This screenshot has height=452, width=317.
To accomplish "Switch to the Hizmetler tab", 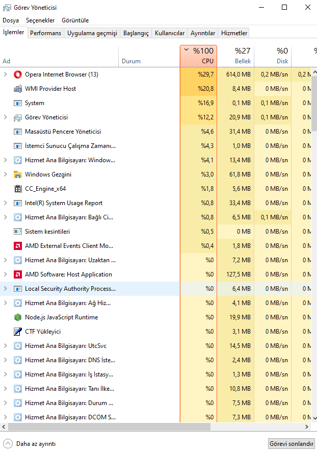I will 234,33.
